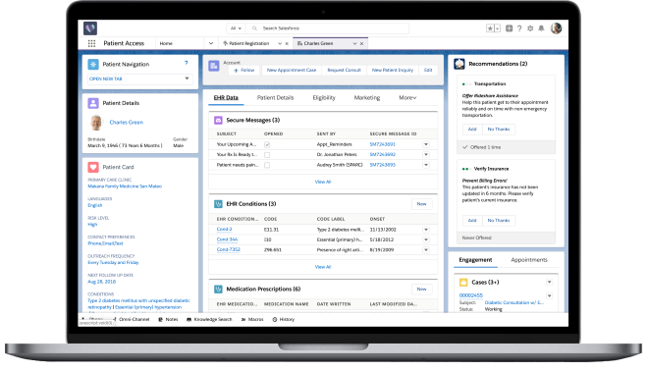Open the Charles Green patient link
The width and height of the screenshot is (648, 371).
point(126,123)
